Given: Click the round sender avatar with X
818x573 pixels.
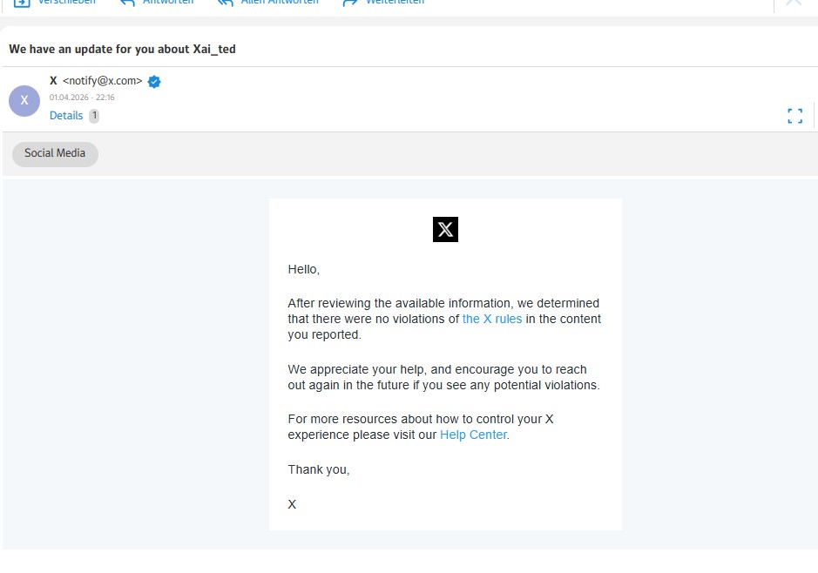Looking at the screenshot, I should click(x=24, y=101).
